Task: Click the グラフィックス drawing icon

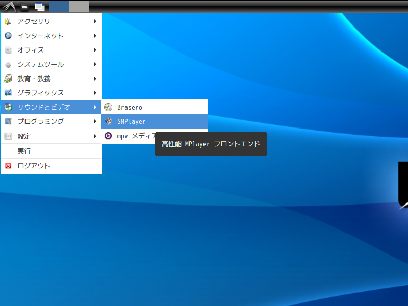Action: point(8,93)
